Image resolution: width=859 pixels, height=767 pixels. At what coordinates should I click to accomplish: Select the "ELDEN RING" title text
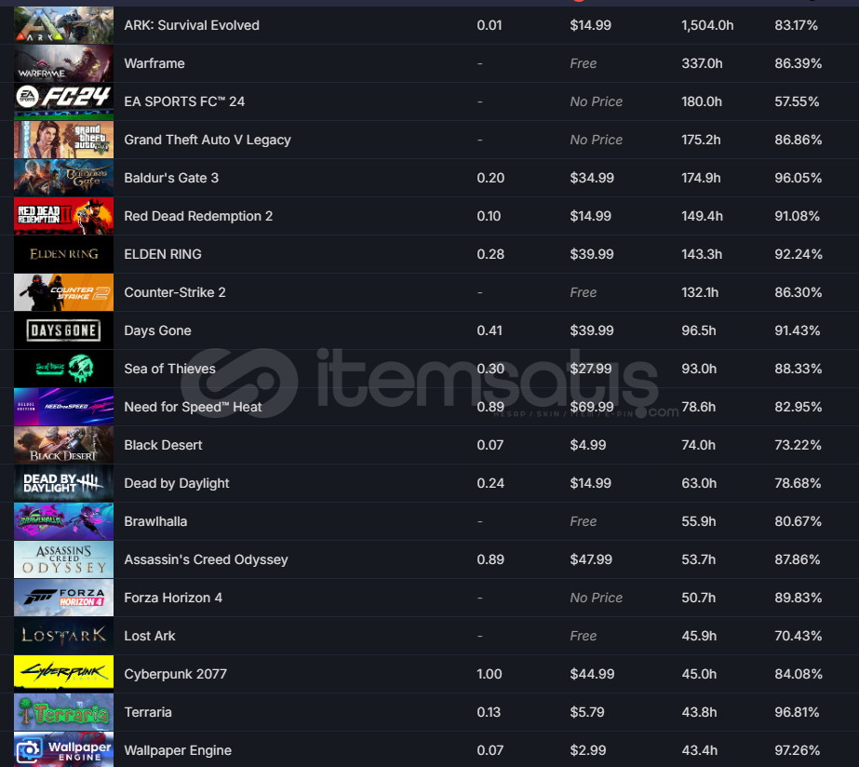163,254
